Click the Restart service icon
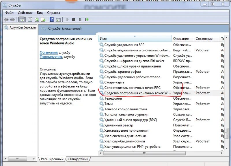This screenshot has width=231, height=166. (87, 19)
